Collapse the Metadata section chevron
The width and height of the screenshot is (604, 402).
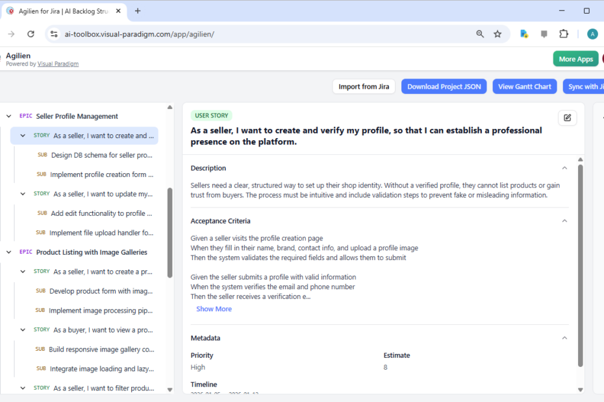tap(564, 338)
